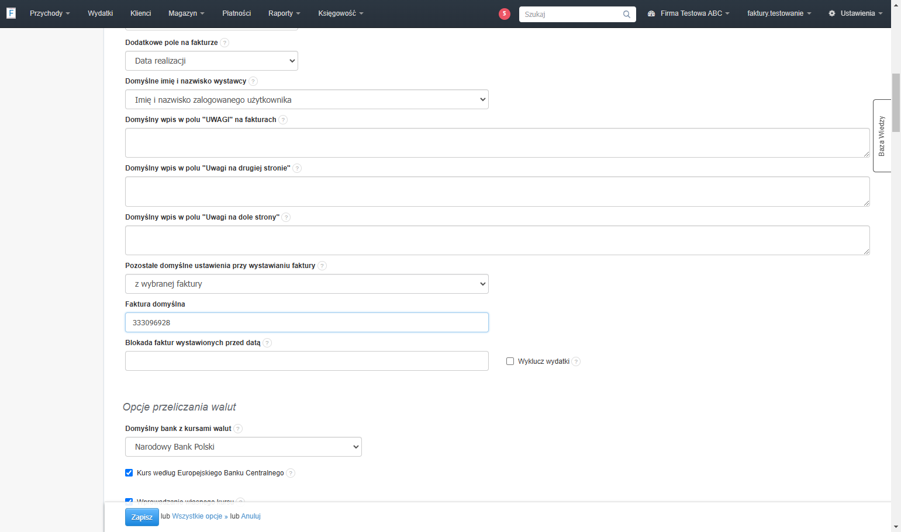
Task: Uncheck Kurs według Europejskiego Banku Centralnego
Action: [129, 473]
